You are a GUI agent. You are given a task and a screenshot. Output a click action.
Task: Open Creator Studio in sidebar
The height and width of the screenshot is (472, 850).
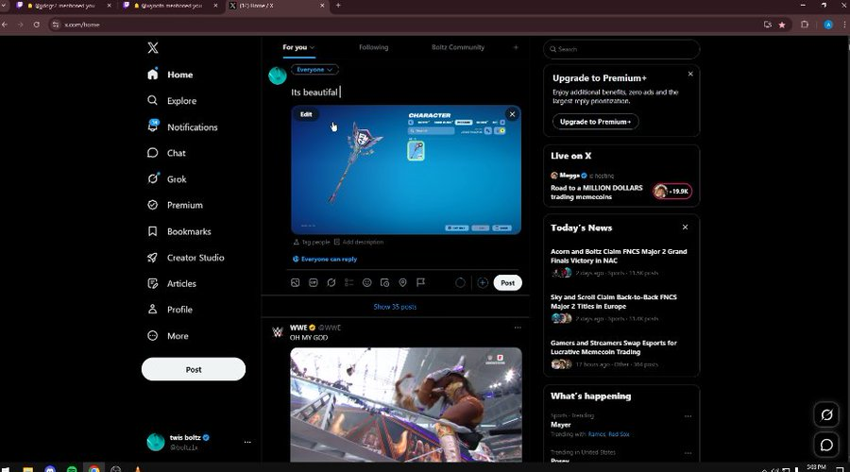[x=185, y=258]
